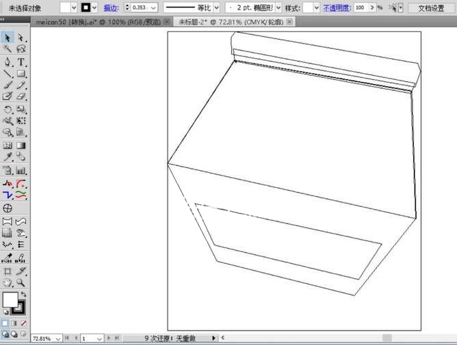Select the Type tool
Screen dimensions: 457x345
click(x=21, y=61)
